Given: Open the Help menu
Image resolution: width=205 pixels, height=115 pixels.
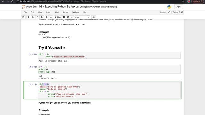Looking at the screenshot, I should (x=85, y=12).
